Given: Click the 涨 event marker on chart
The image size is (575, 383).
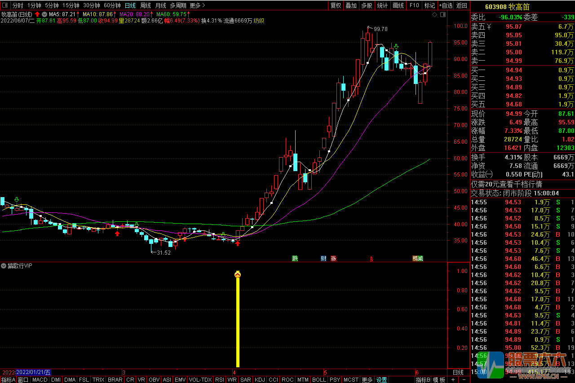Looking at the screenshot, I should 333,258.
